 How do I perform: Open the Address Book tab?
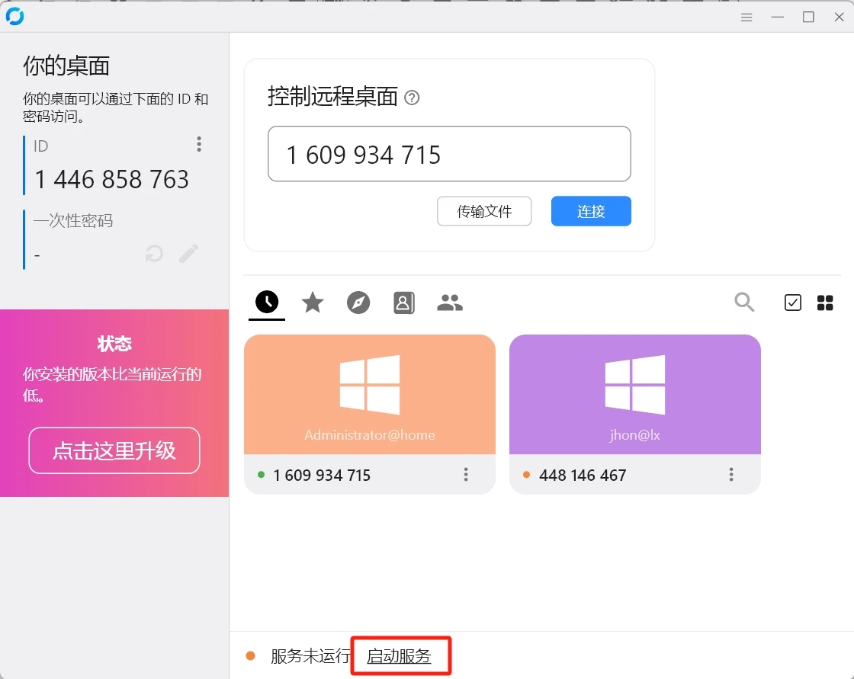(403, 303)
